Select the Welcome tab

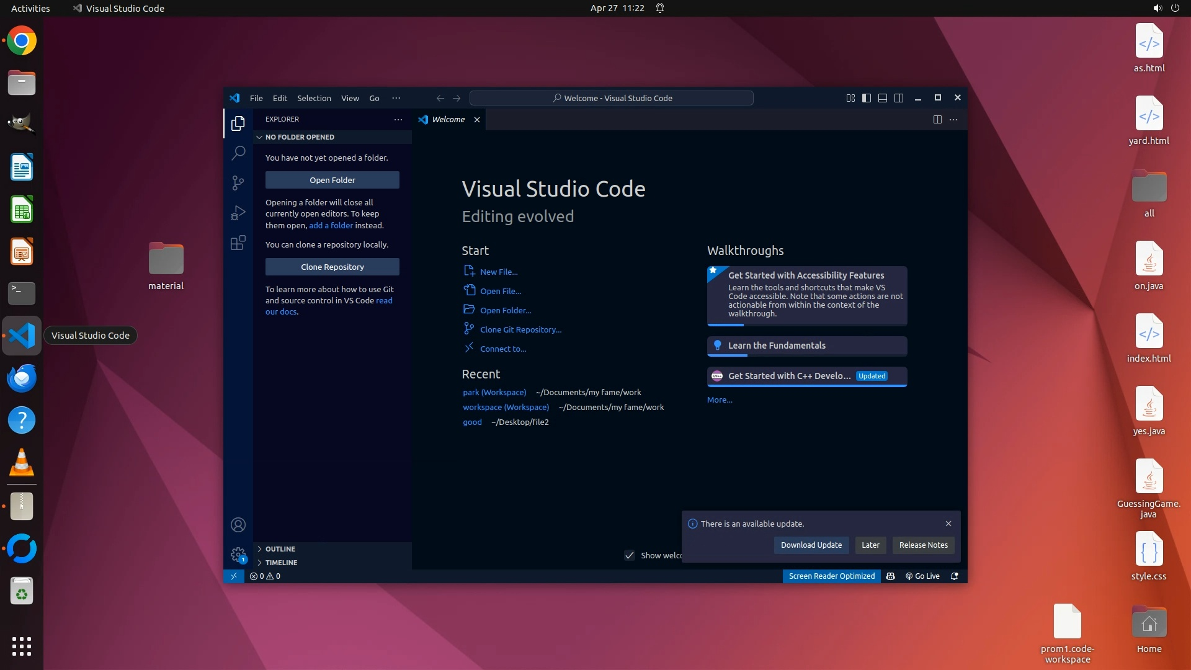448,119
